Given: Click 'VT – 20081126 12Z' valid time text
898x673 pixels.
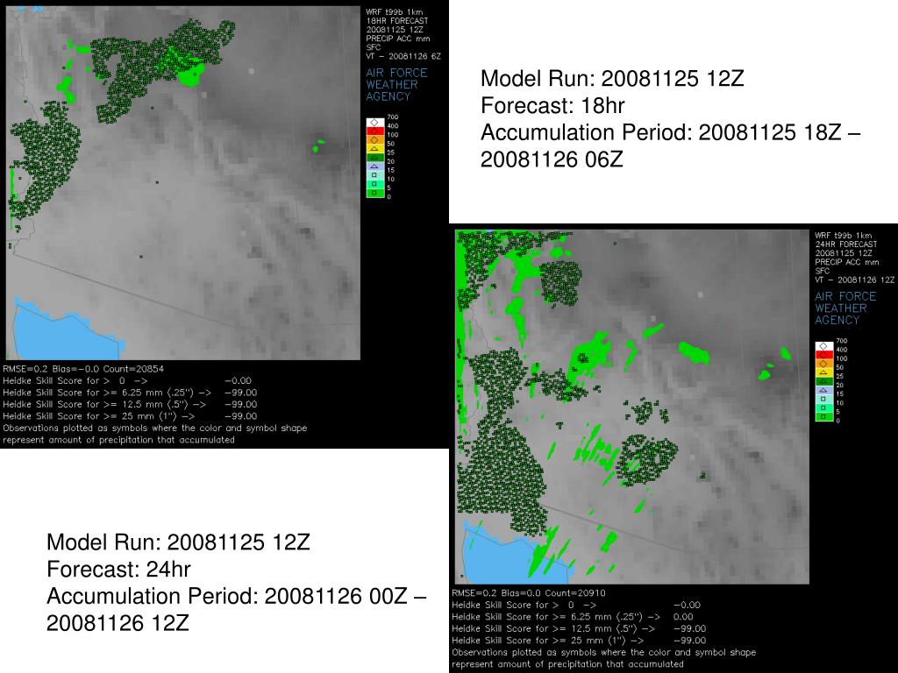Looking at the screenshot, I should [854, 280].
